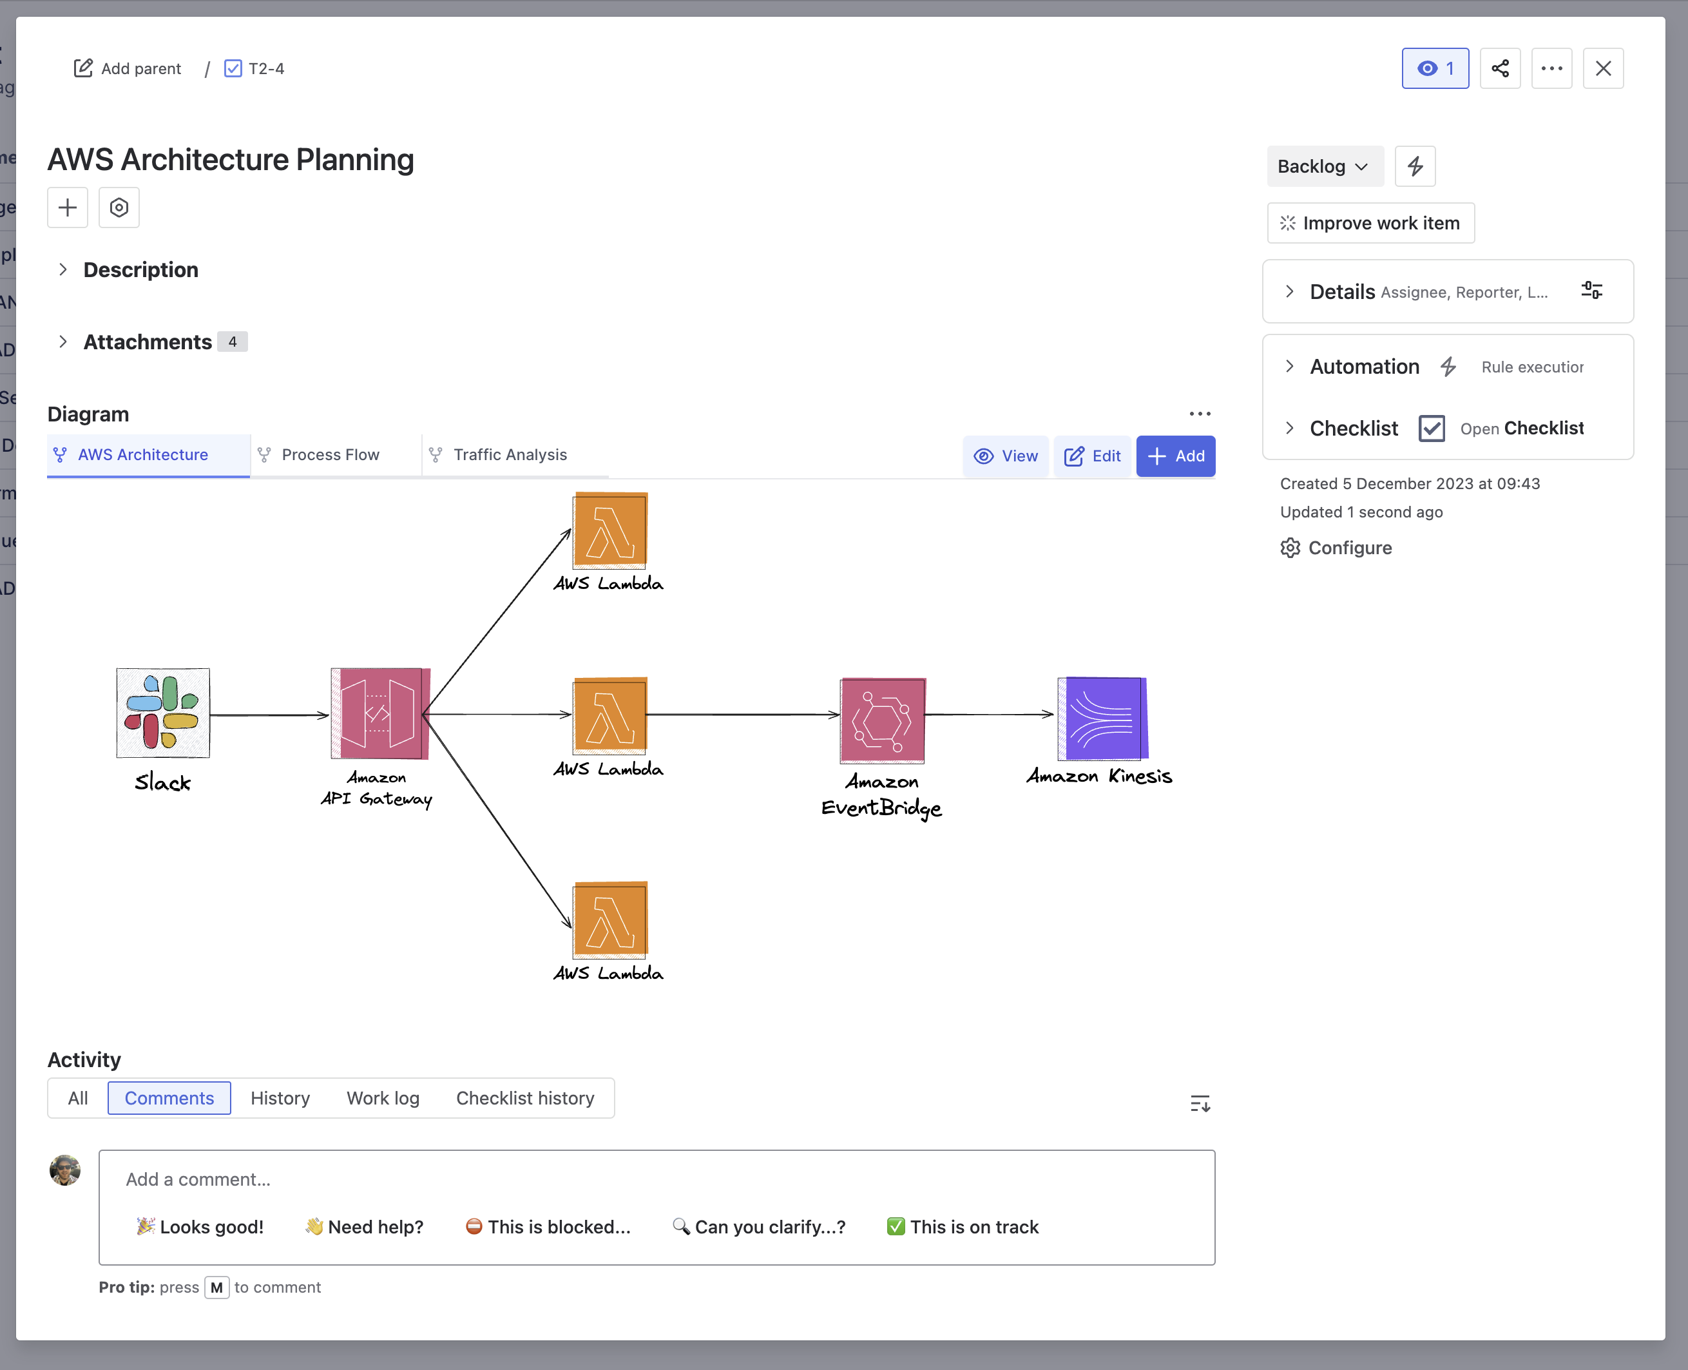This screenshot has height=1370, width=1688.
Task: Select the History activity tab
Action: (280, 1097)
